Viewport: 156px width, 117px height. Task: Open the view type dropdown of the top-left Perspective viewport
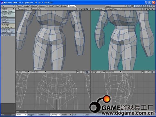pos(23,9)
